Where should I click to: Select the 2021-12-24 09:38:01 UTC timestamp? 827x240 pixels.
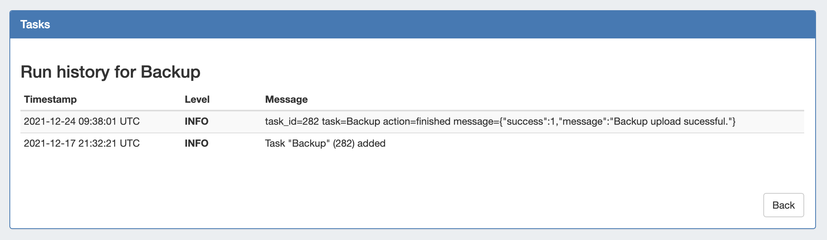[x=81, y=122]
